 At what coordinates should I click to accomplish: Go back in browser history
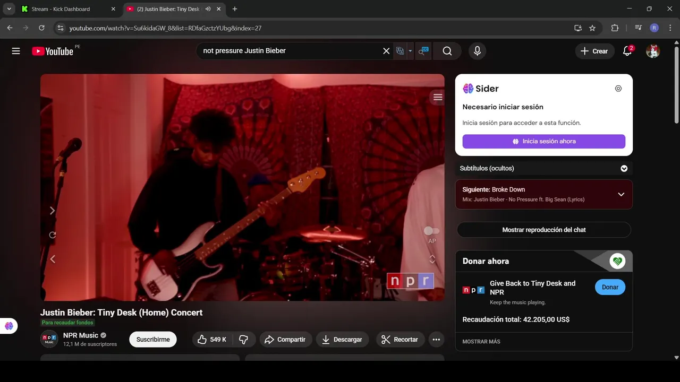(x=10, y=28)
